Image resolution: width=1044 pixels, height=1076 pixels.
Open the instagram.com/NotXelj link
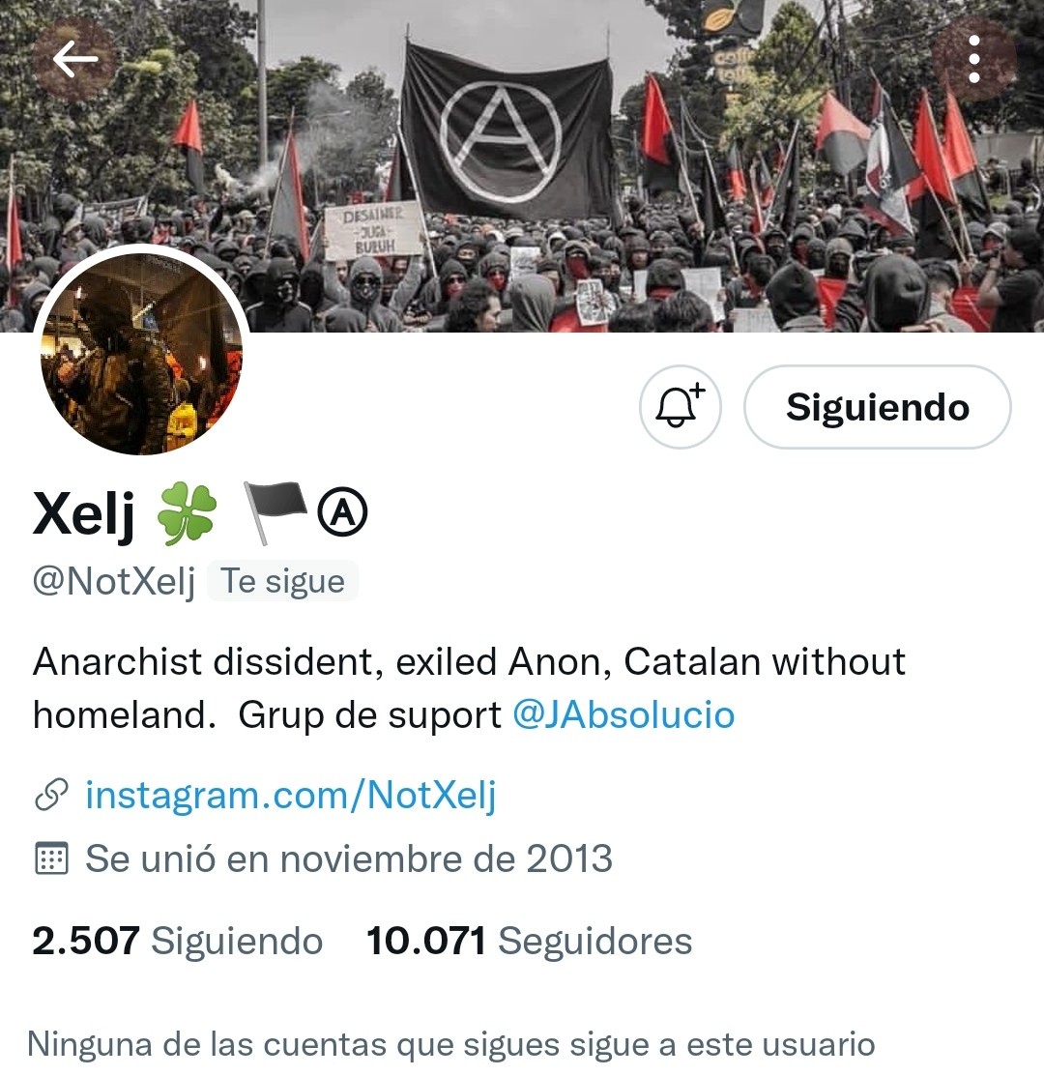click(x=290, y=796)
